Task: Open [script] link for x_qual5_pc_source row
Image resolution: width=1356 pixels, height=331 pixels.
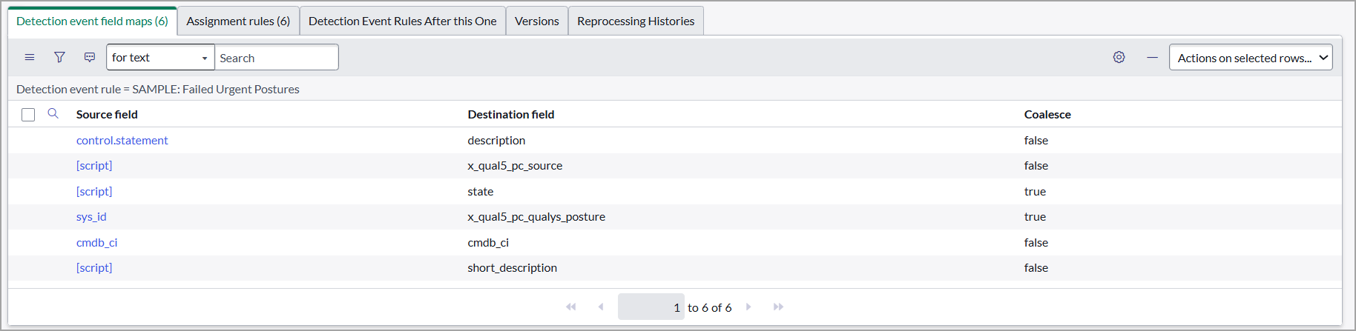Action: click(x=94, y=165)
